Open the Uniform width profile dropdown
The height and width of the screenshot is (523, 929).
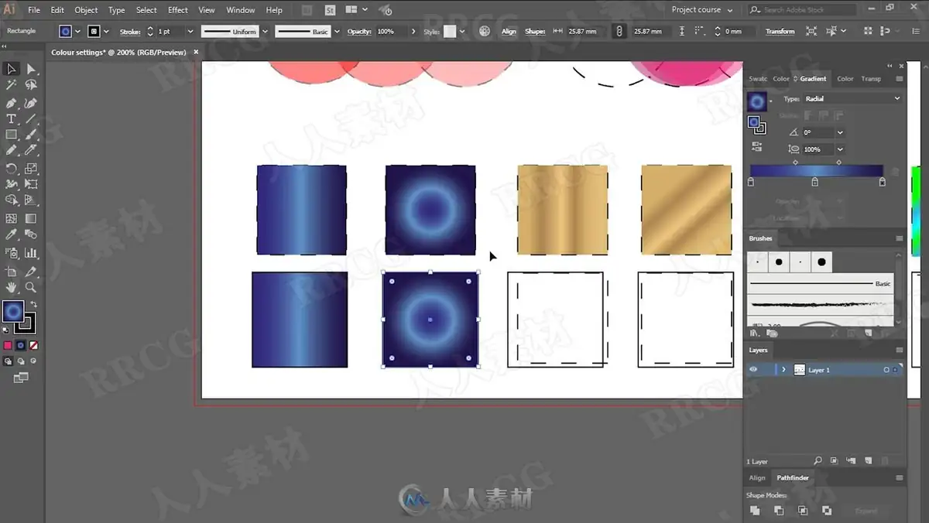point(264,31)
